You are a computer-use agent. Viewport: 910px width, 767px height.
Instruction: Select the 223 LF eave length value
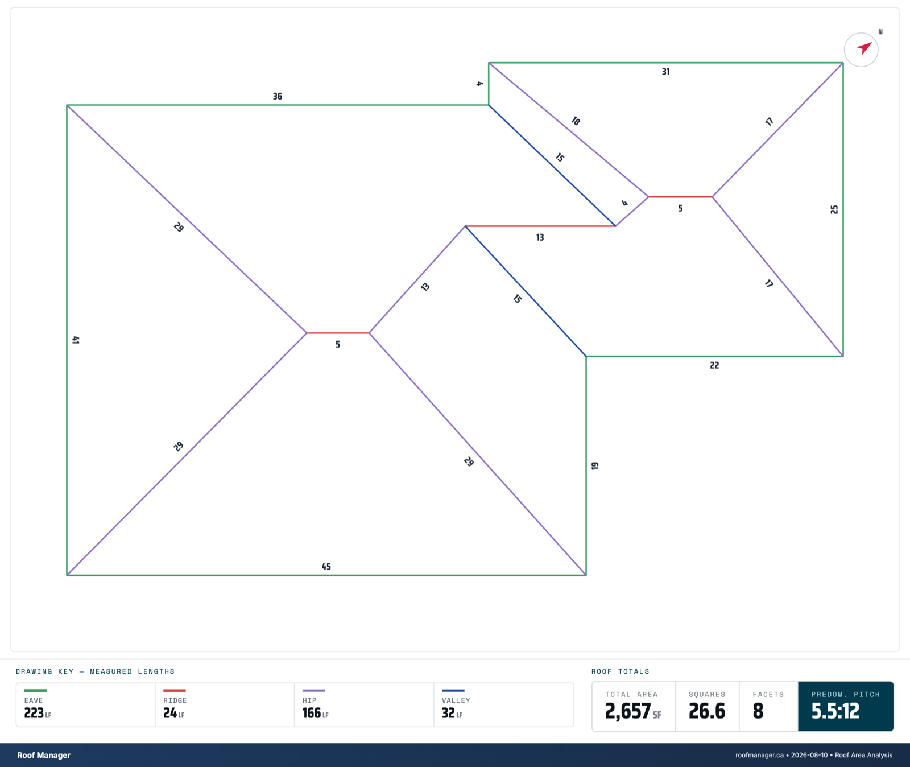coord(38,713)
